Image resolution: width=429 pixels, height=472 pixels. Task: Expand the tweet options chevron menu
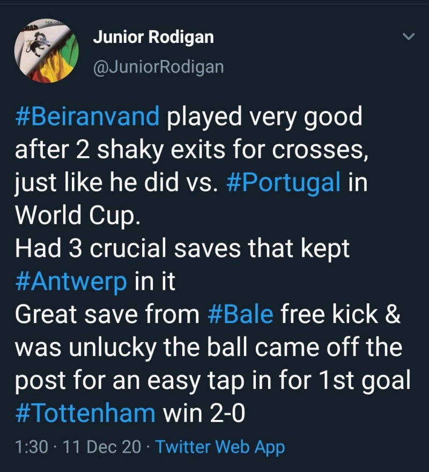pyautogui.click(x=409, y=36)
